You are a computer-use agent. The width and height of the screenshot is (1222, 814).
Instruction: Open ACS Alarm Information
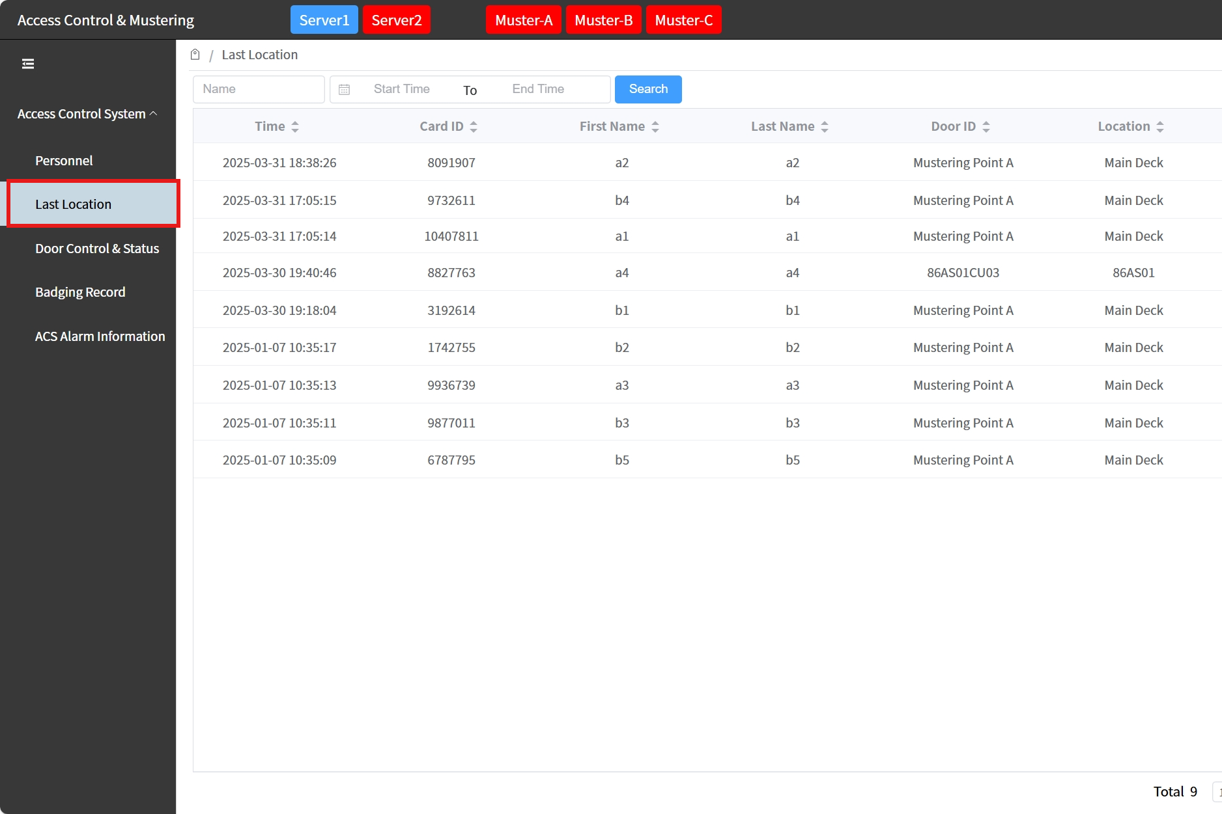pyautogui.click(x=100, y=336)
